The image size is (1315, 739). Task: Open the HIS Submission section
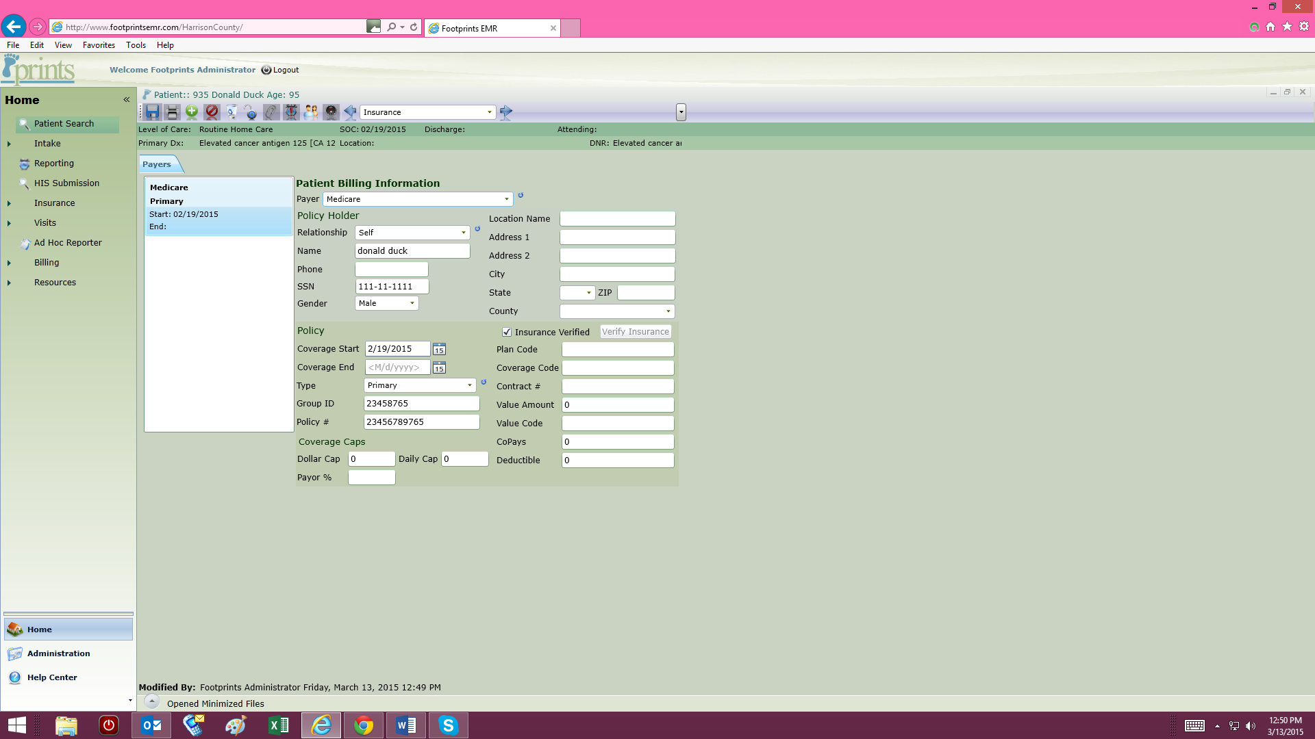click(65, 183)
